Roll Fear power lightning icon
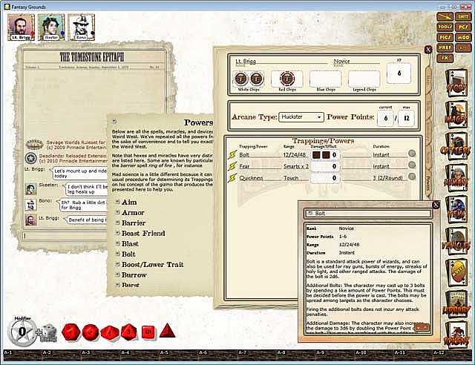The height and width of the screenshot is (365, 475). point(232,166)
